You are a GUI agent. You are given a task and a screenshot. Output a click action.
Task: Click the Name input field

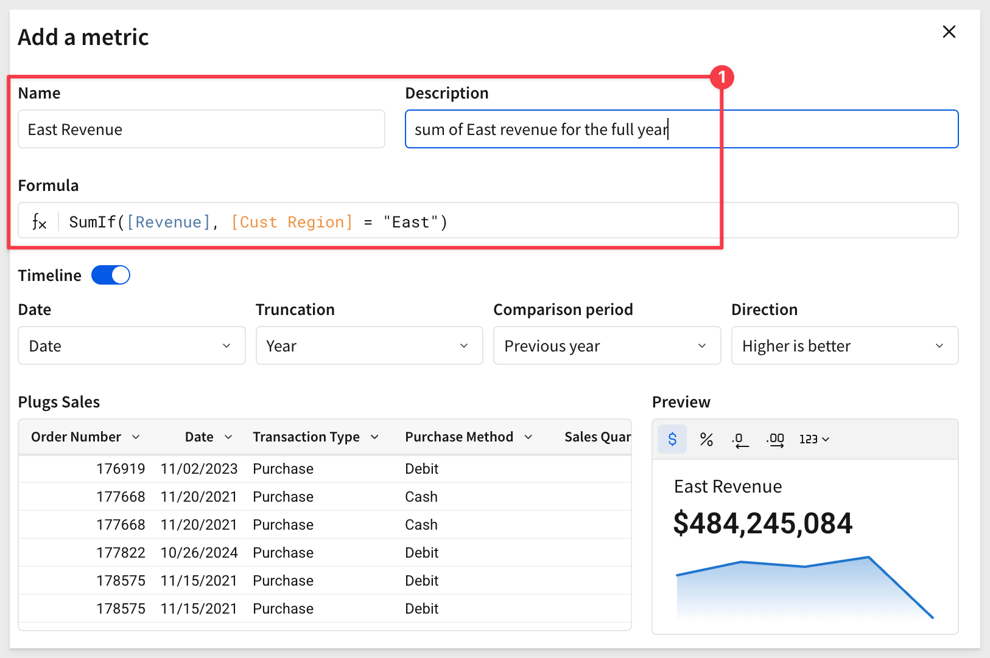click(x=202, y=129)
